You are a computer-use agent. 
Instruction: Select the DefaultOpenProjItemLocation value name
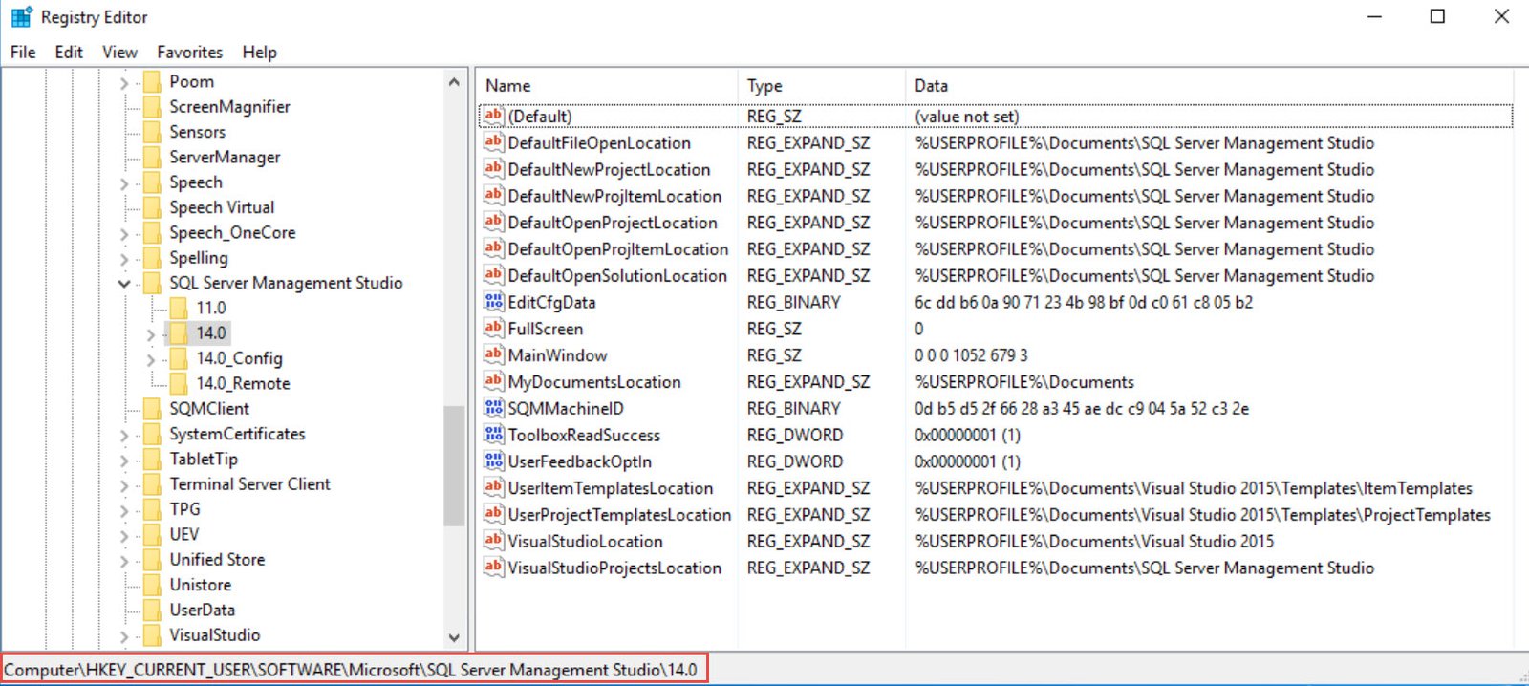click(618, 249)
